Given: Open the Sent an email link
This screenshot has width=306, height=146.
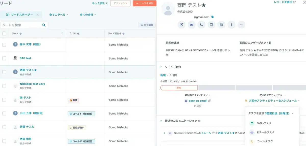Looking at the screenshot, I should tap(198, 101).
